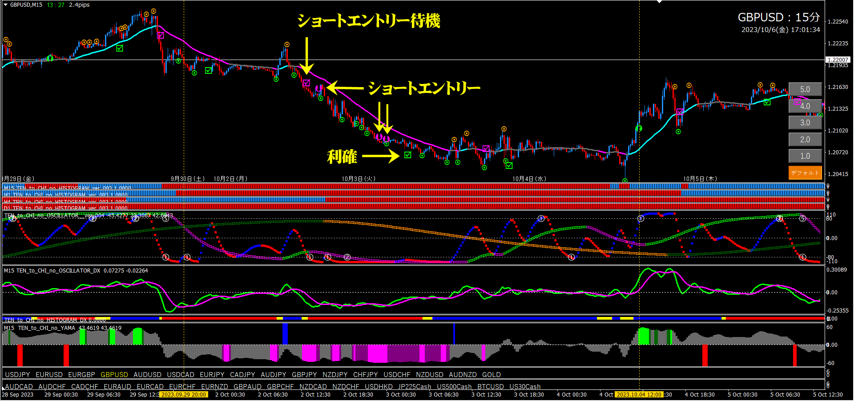The height and width of the screenshot is (401, 854).
Task: Open the EURCHF pair
Action: [x=182, y=387]
